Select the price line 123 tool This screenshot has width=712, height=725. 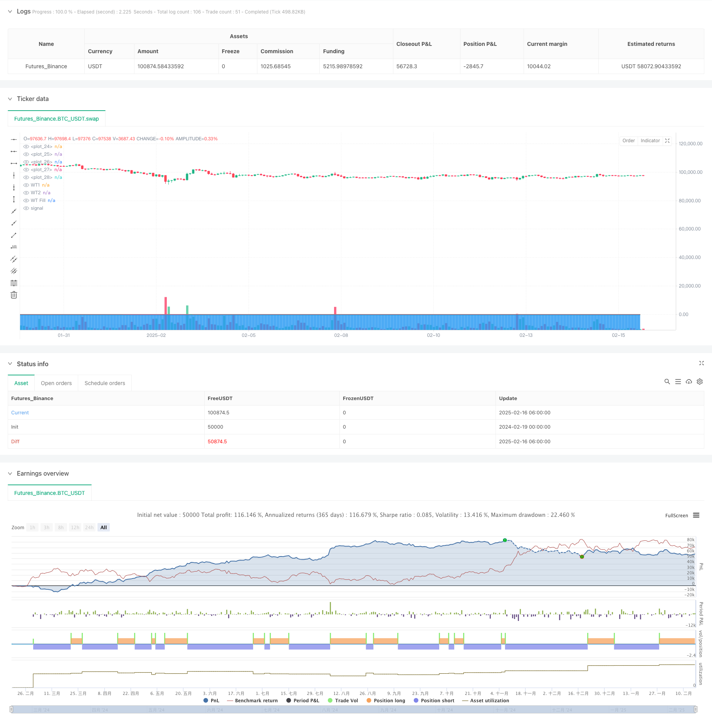[14, 247]
